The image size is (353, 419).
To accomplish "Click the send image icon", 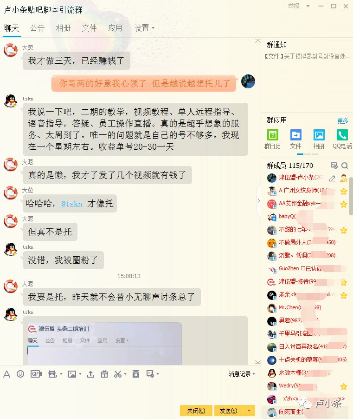I will click(x=72, y=374).
